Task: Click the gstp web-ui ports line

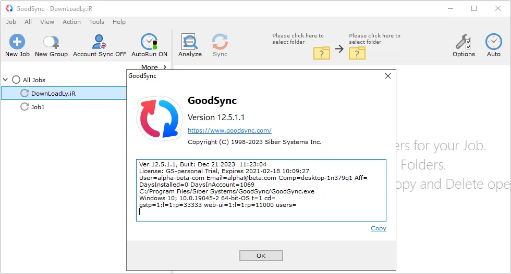Action: pyautogui.click(x=218, y=205)
